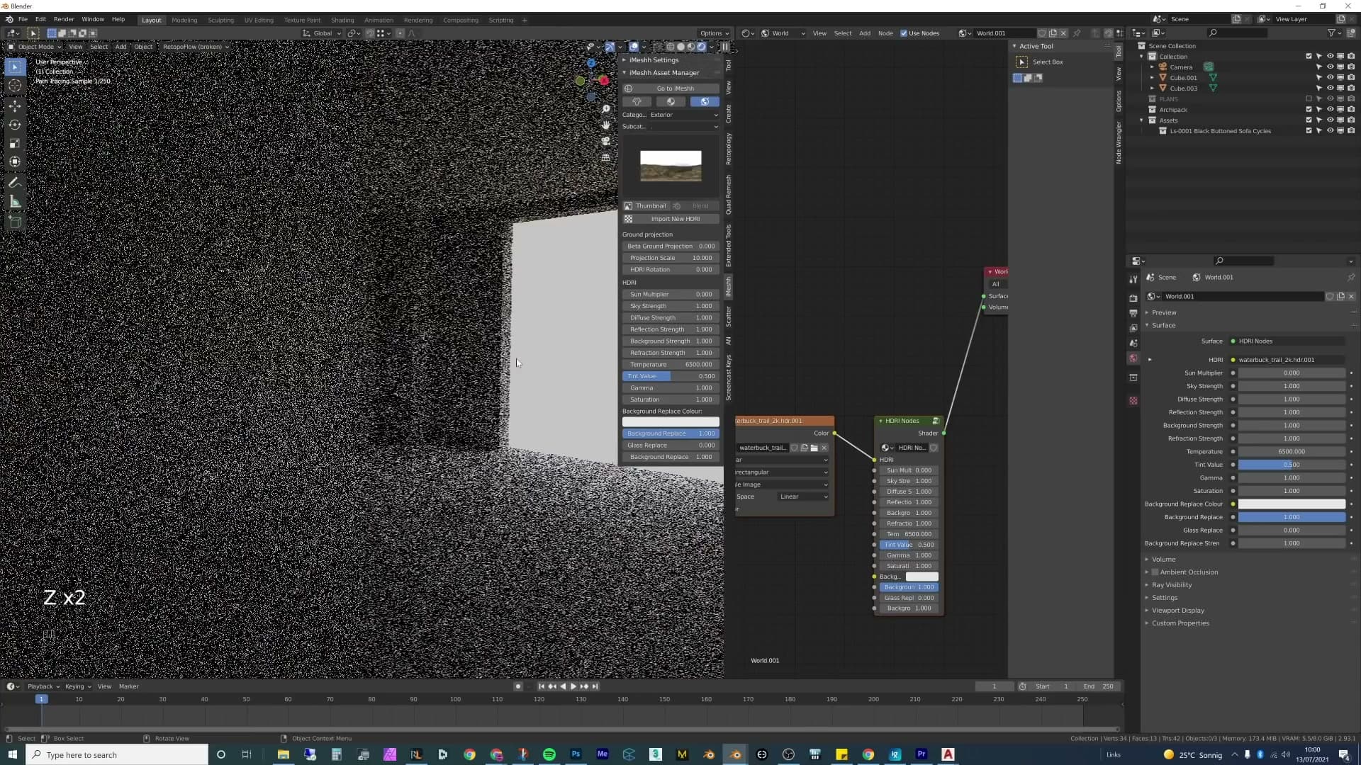Click the Tint Value slider in iMeshh panel

671,376
